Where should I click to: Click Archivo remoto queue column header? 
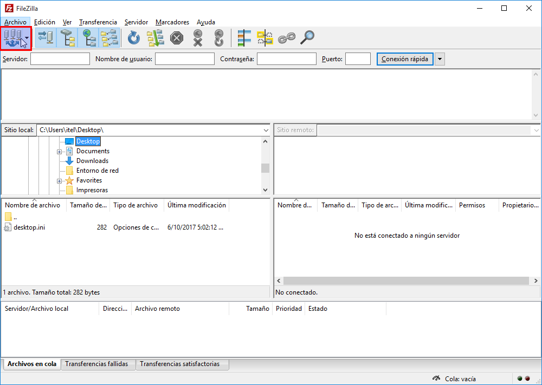point(180,309)
